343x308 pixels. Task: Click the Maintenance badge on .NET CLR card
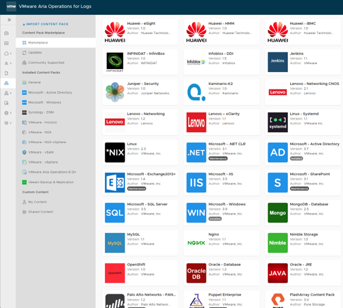tap(218, 158)
